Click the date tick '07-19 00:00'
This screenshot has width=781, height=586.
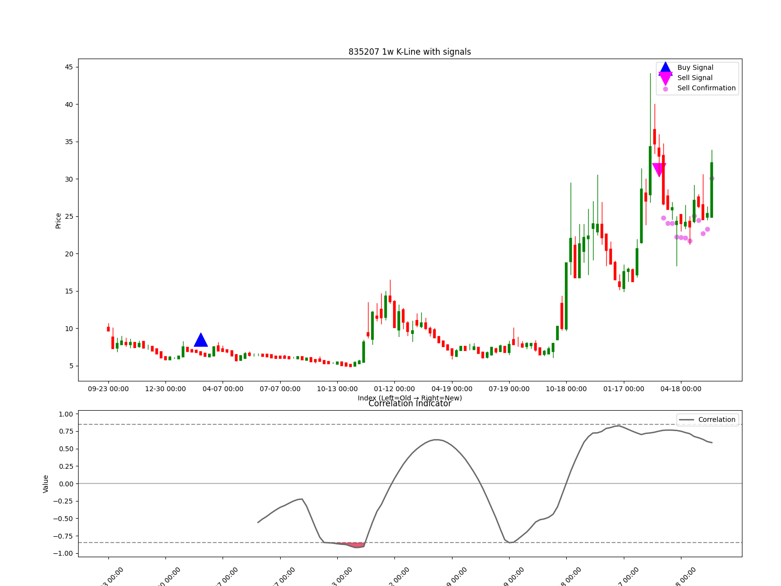point(509,389)
